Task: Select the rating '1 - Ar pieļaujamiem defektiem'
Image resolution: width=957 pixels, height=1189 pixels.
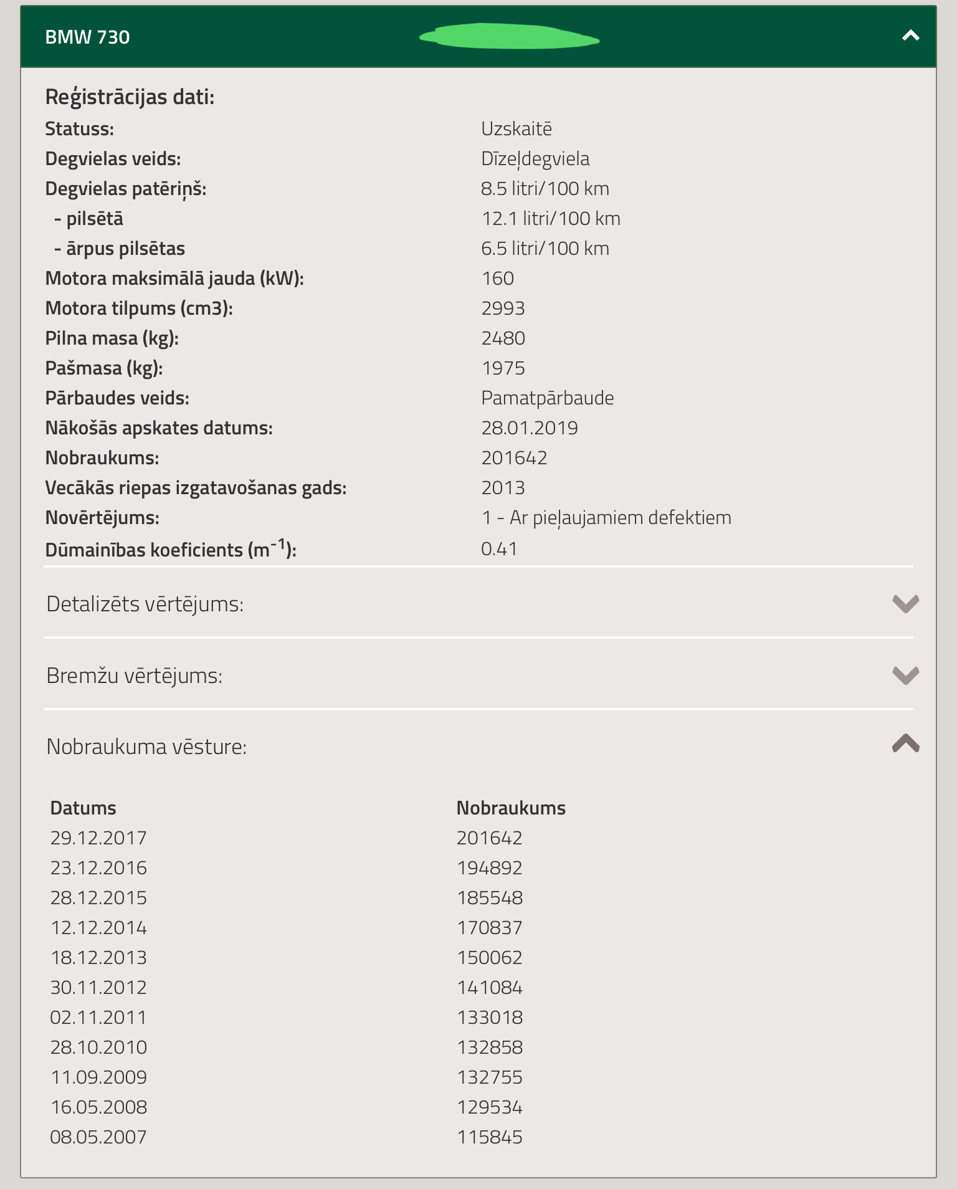Action: click(606, 518)
